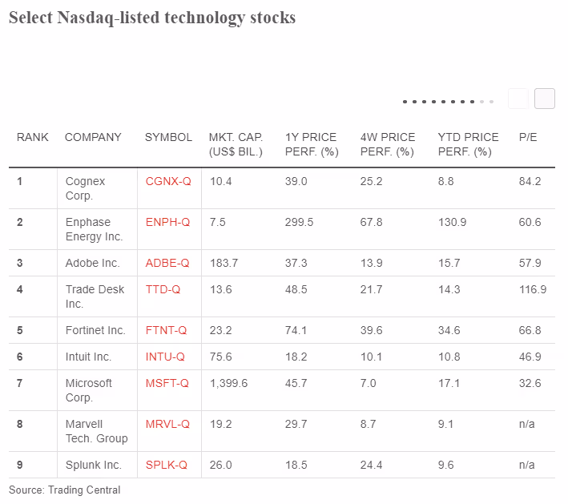Click the Microsoft Corp. company name
This screenshot has height=504, width=568.
(89, 390)
